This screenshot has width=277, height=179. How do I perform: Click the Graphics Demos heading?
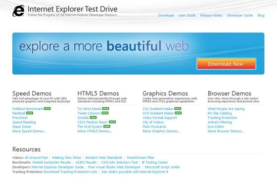coord(165,93)
